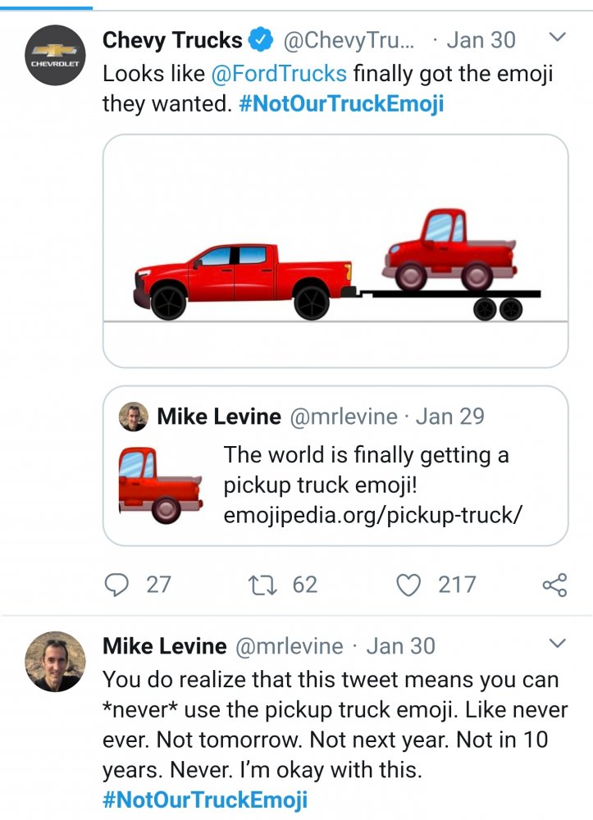Open the Chevy Trucks display name
The height and width of the screenshot is (820, 593).
[172, 39]
